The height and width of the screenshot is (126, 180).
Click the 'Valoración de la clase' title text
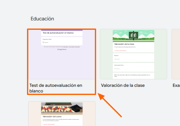(x=123, y=85)
